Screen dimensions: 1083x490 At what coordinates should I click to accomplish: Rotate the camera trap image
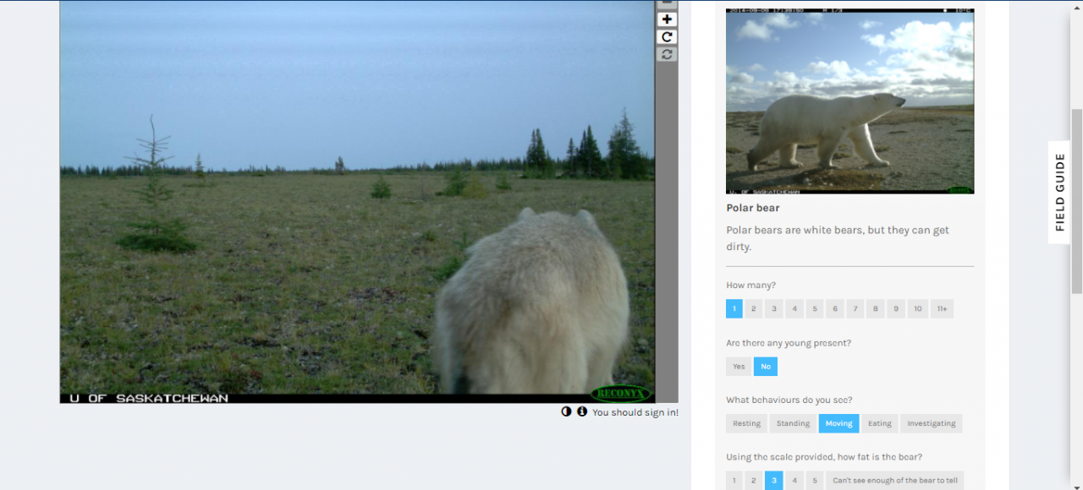667,36
